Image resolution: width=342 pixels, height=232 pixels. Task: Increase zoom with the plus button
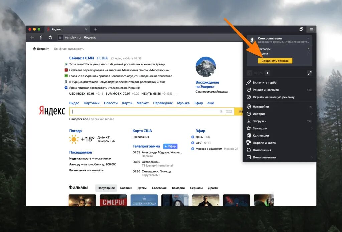[x=267, y=73]
